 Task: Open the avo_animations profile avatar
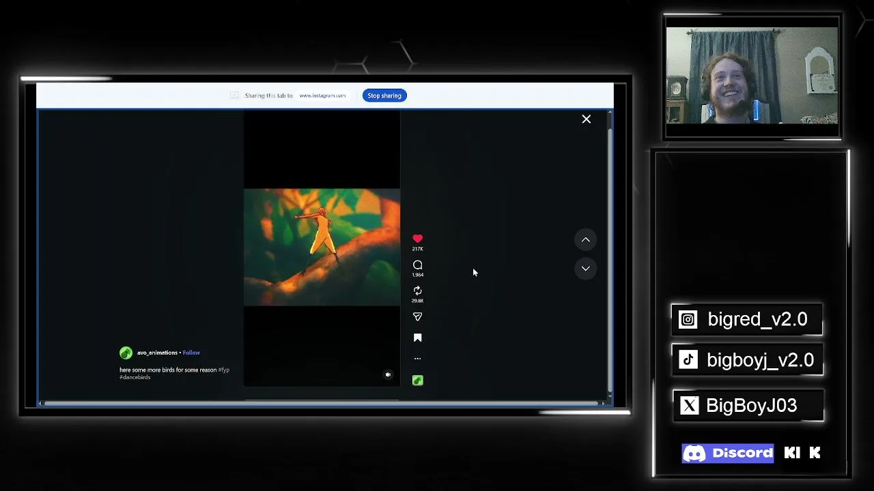[x=126, y=353]
